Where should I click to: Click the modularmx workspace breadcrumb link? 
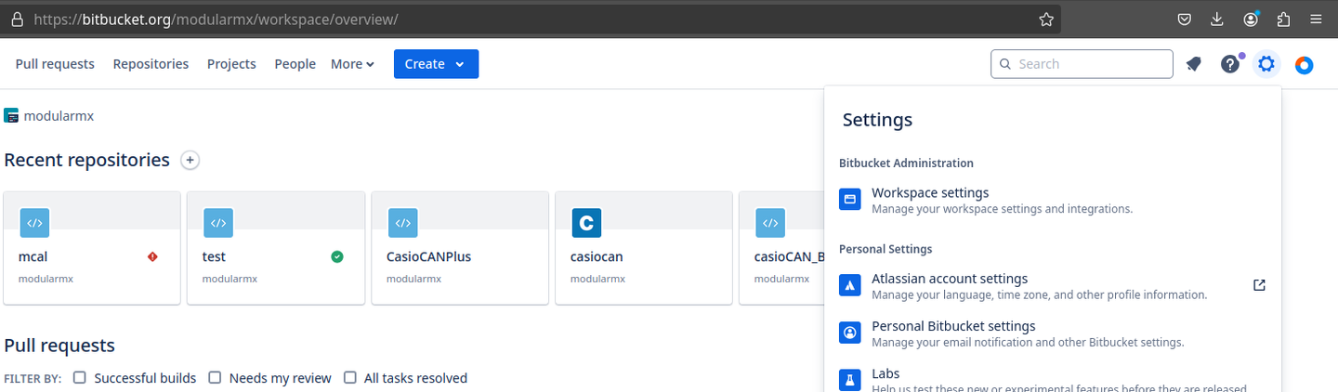click(59, 116)
